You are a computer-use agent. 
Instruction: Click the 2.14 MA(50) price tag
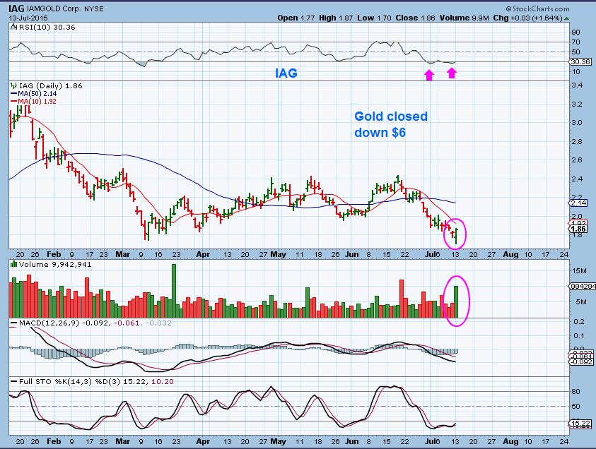pyautogui.click(x=579, y=203)
